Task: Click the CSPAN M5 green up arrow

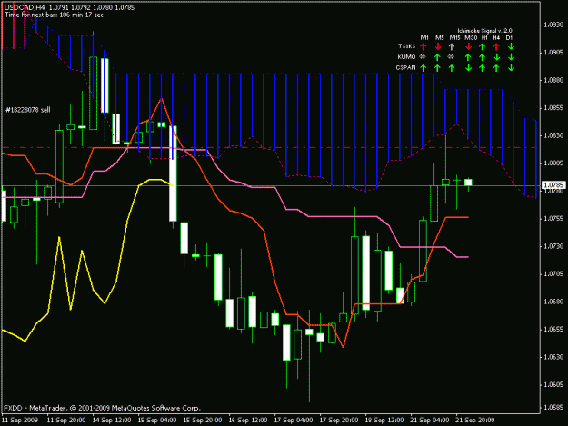Action: [x=438, y=68]
